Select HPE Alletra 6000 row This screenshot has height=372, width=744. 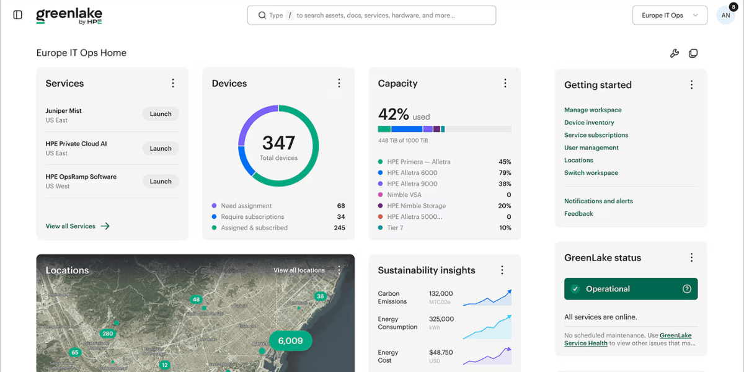(445, 173)
